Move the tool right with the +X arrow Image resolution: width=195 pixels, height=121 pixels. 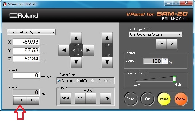point(89,50)
